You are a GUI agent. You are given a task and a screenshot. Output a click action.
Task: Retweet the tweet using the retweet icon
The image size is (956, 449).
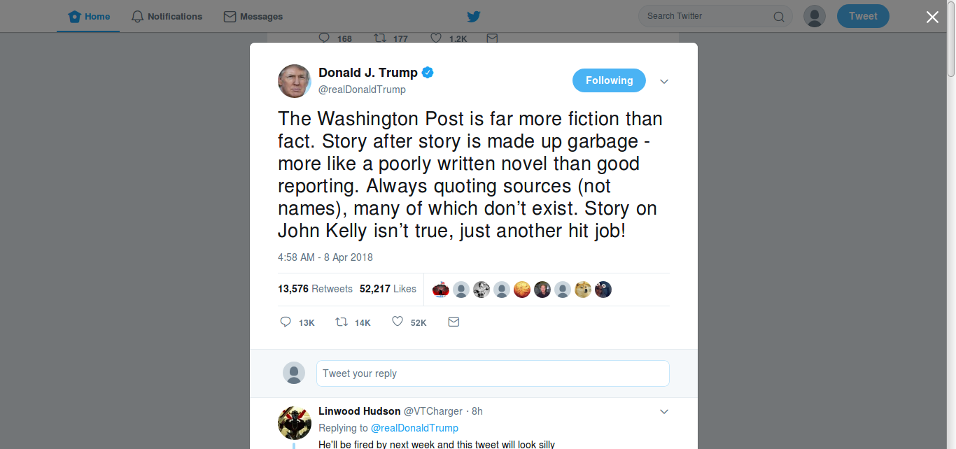point(342,322)
